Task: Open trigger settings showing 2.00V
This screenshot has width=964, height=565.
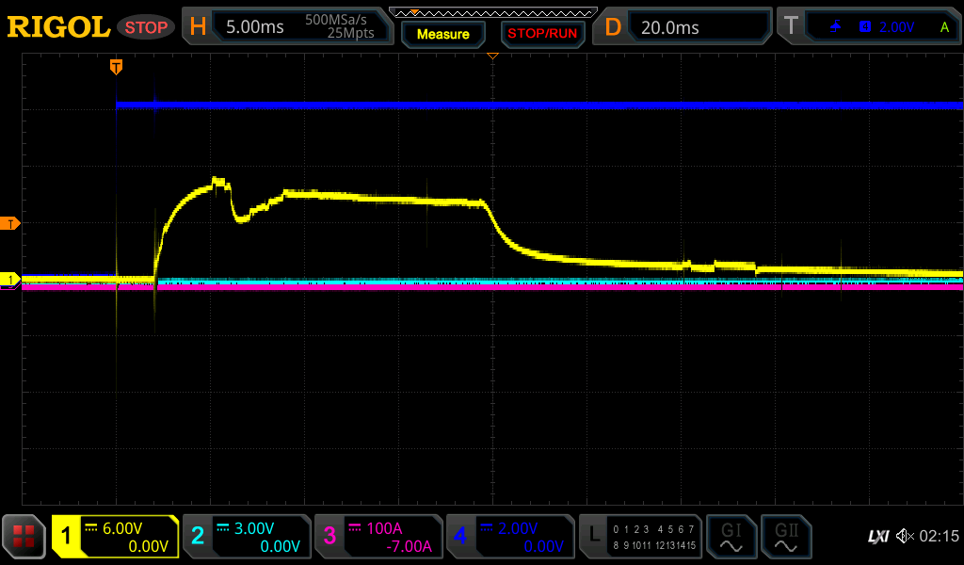Action: 870,27
